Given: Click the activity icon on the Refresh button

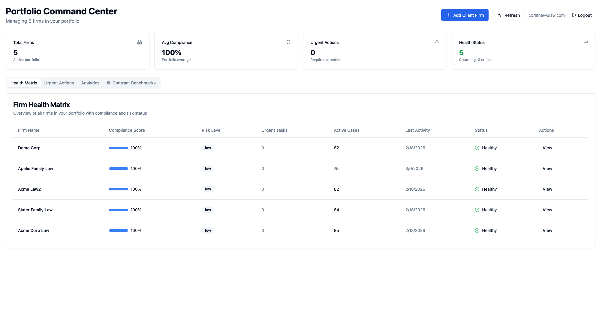Looking at the screenshot, I should [499, 15].
